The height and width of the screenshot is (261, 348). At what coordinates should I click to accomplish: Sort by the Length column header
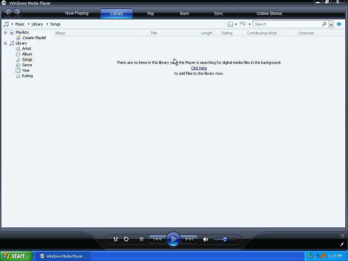coord(207,33)
